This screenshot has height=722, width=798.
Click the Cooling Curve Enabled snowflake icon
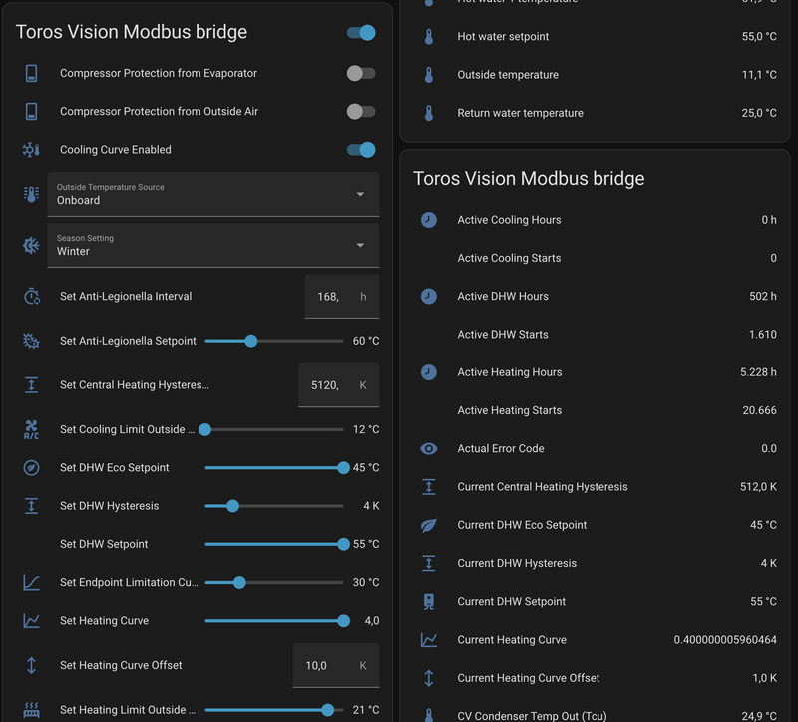tap(31, 150)
